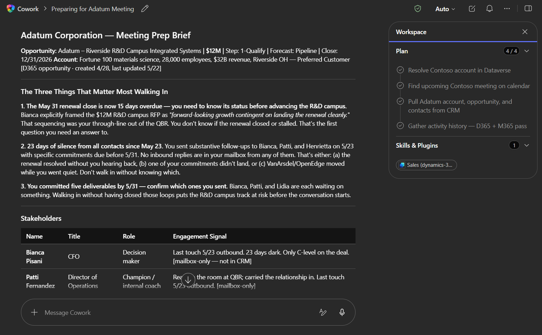
Task: Click the Stakeholders heading
Action: pos(41,218)
